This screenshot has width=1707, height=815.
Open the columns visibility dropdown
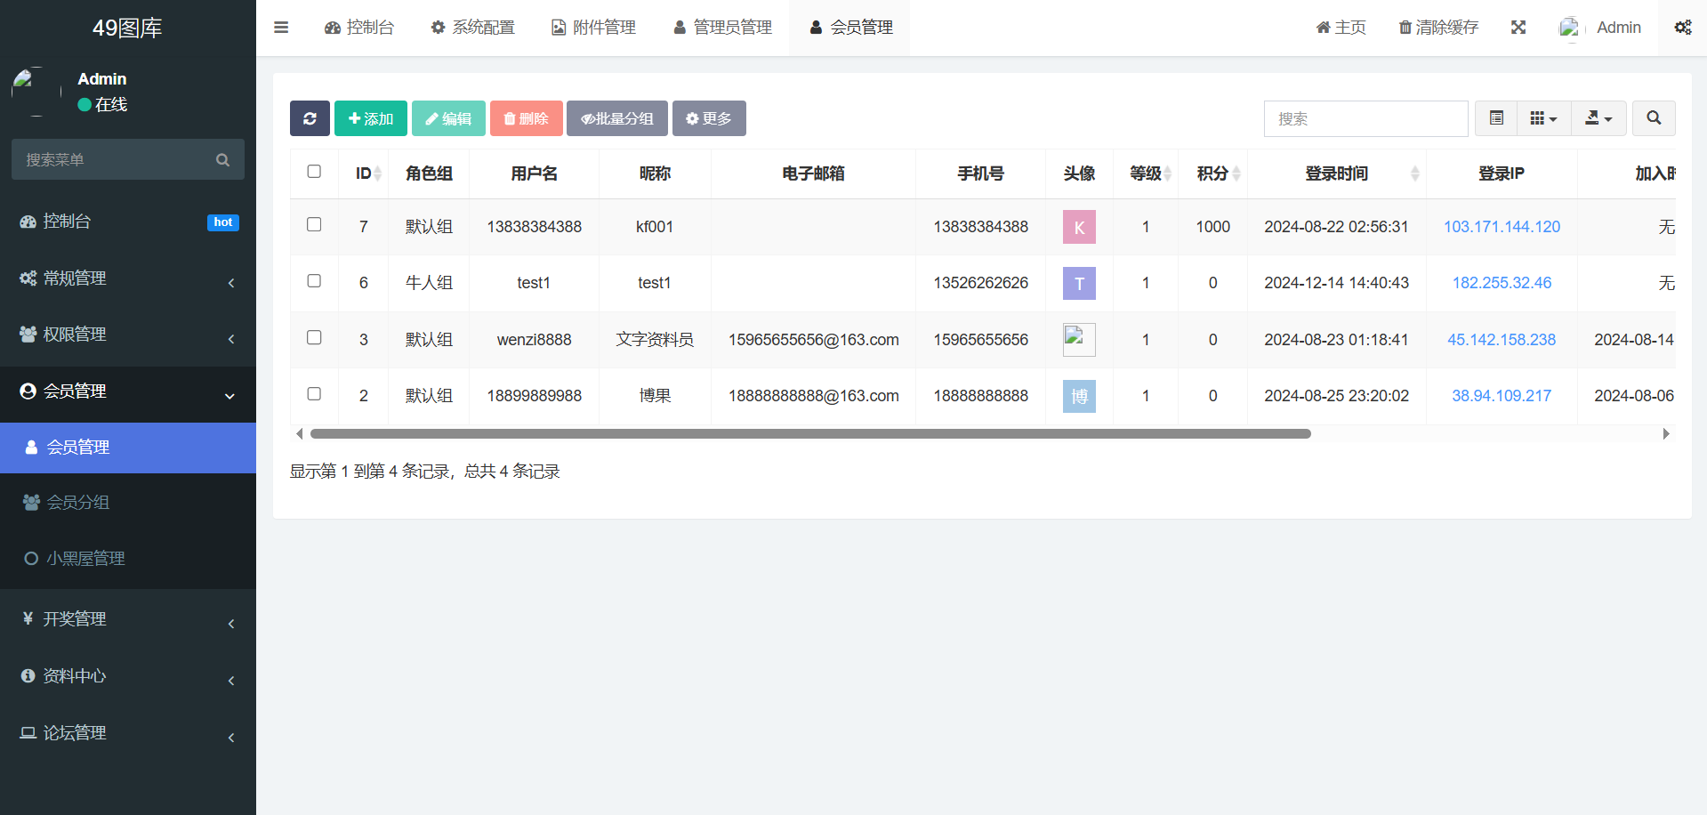tap(1543, 118)
